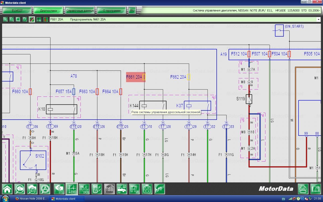Expand the F661 20A component dropdown
Viewport: 323px width, 202px height.
(x=319, y=19)
